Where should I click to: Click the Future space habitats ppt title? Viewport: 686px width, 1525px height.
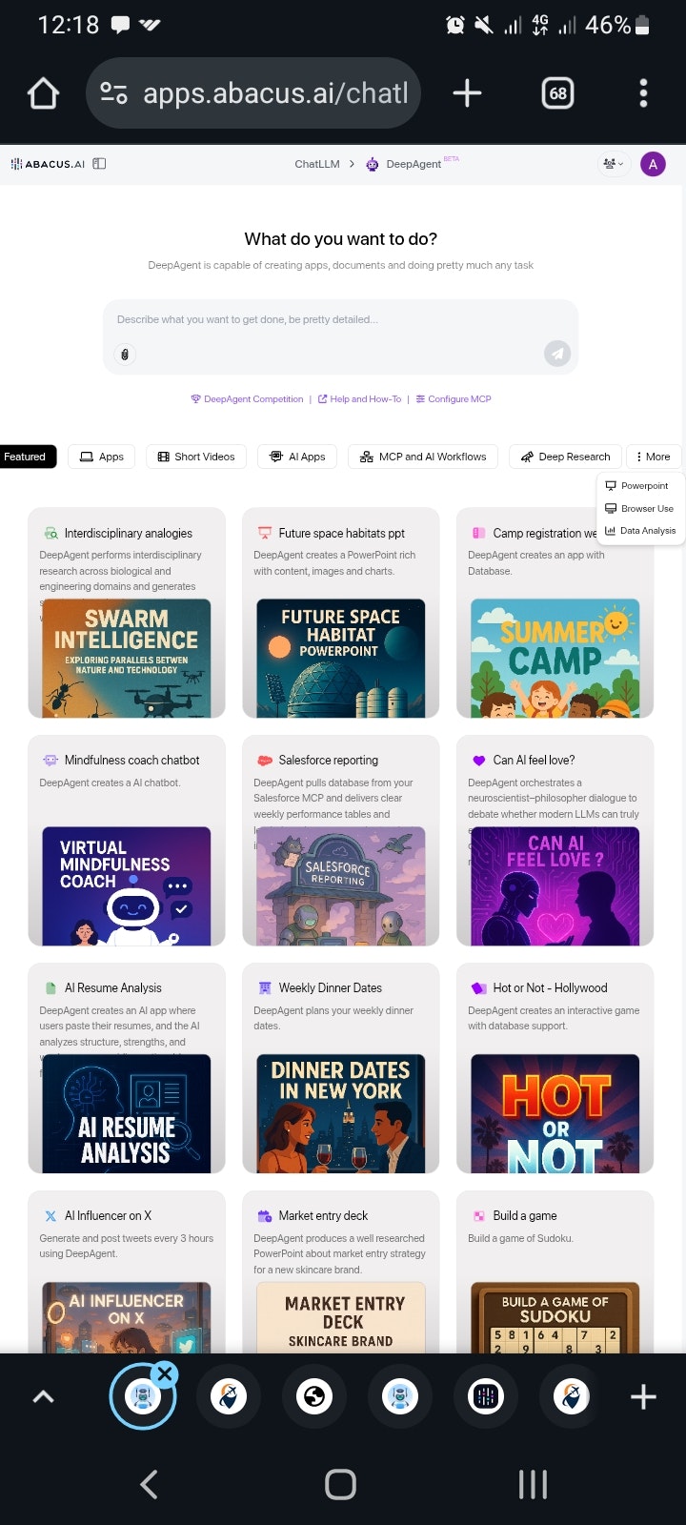pyautogui.click(x=342, y=534)
